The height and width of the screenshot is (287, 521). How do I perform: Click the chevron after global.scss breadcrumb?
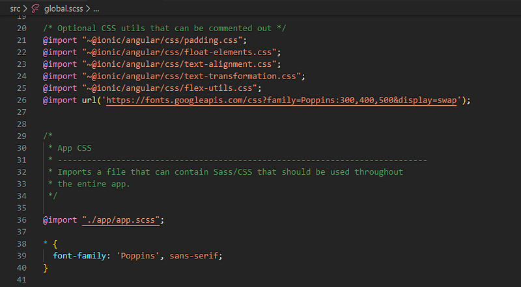coord(88,9)
